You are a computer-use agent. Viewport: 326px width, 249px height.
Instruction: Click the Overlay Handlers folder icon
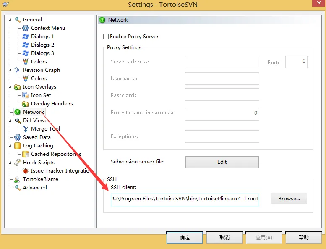point(25,104)
